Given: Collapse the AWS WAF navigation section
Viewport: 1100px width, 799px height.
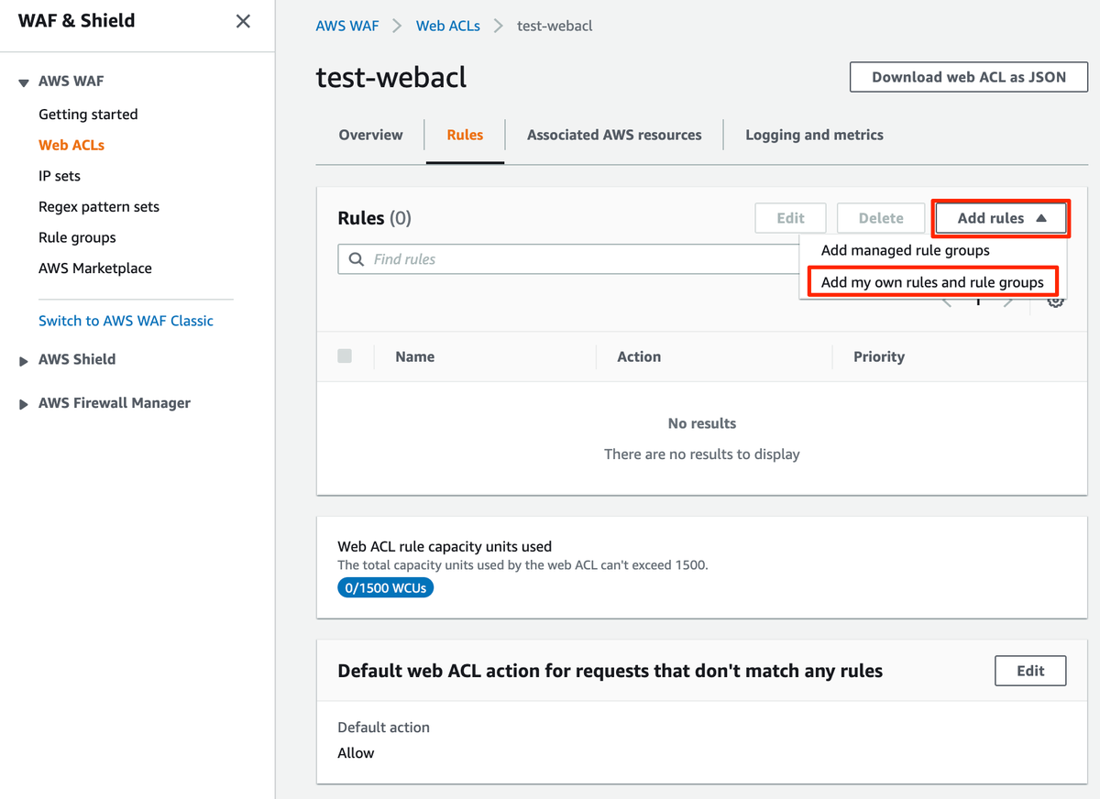Looking at the screenshot, I should point(24,82).
